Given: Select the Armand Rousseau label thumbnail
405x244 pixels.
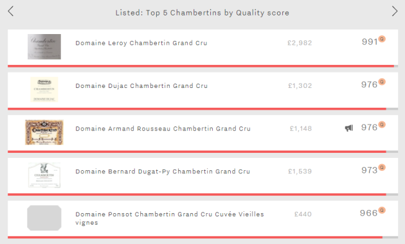Looking at the screenshot, I should click(44, 132).
